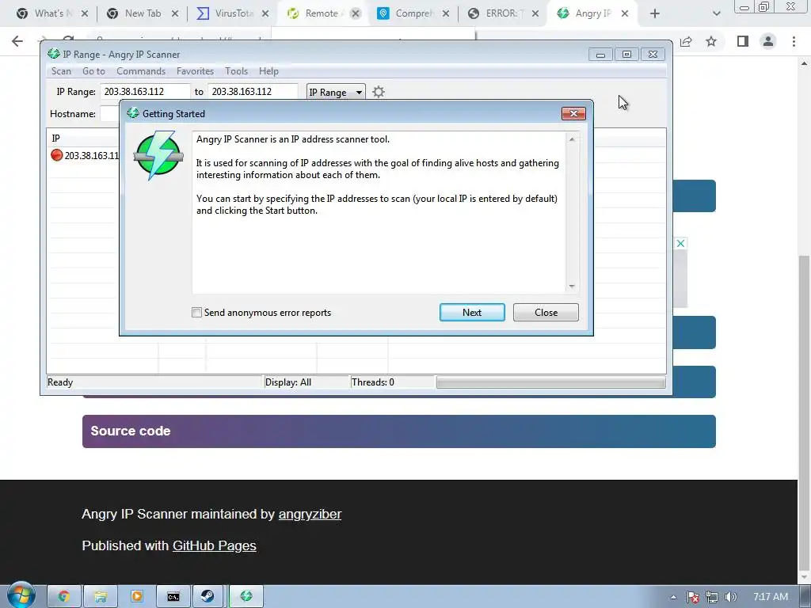Bookmark this page with the star icon
This screenshot has width=811, height=608.
point(711,41)
